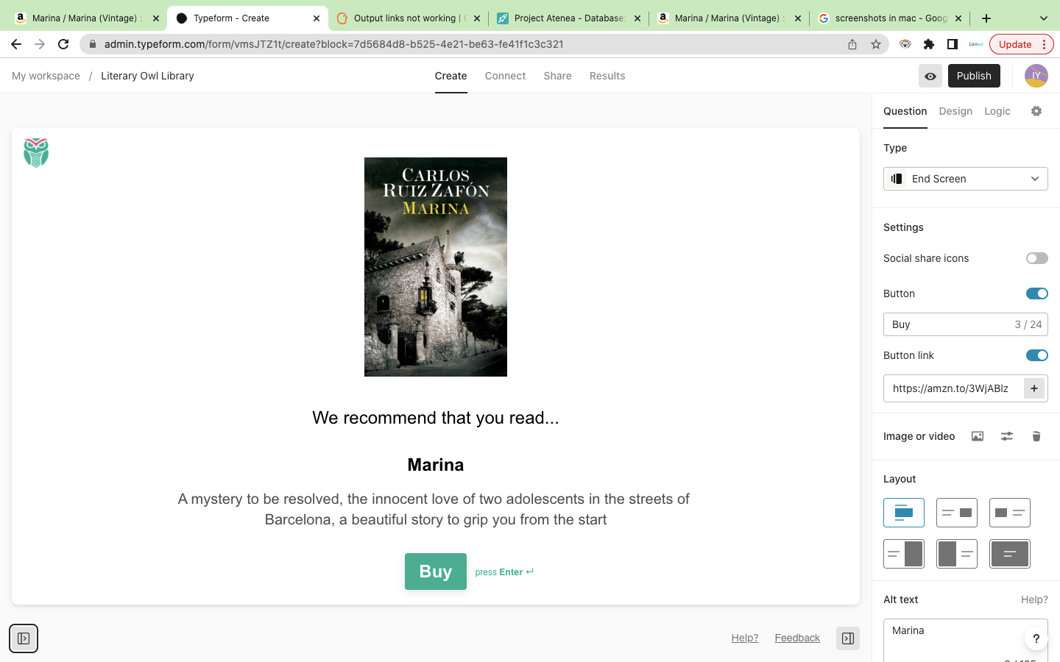Screen dimensions: 1060x662
Task: Click the browser back arrow
Action: [x=16, y=44]
